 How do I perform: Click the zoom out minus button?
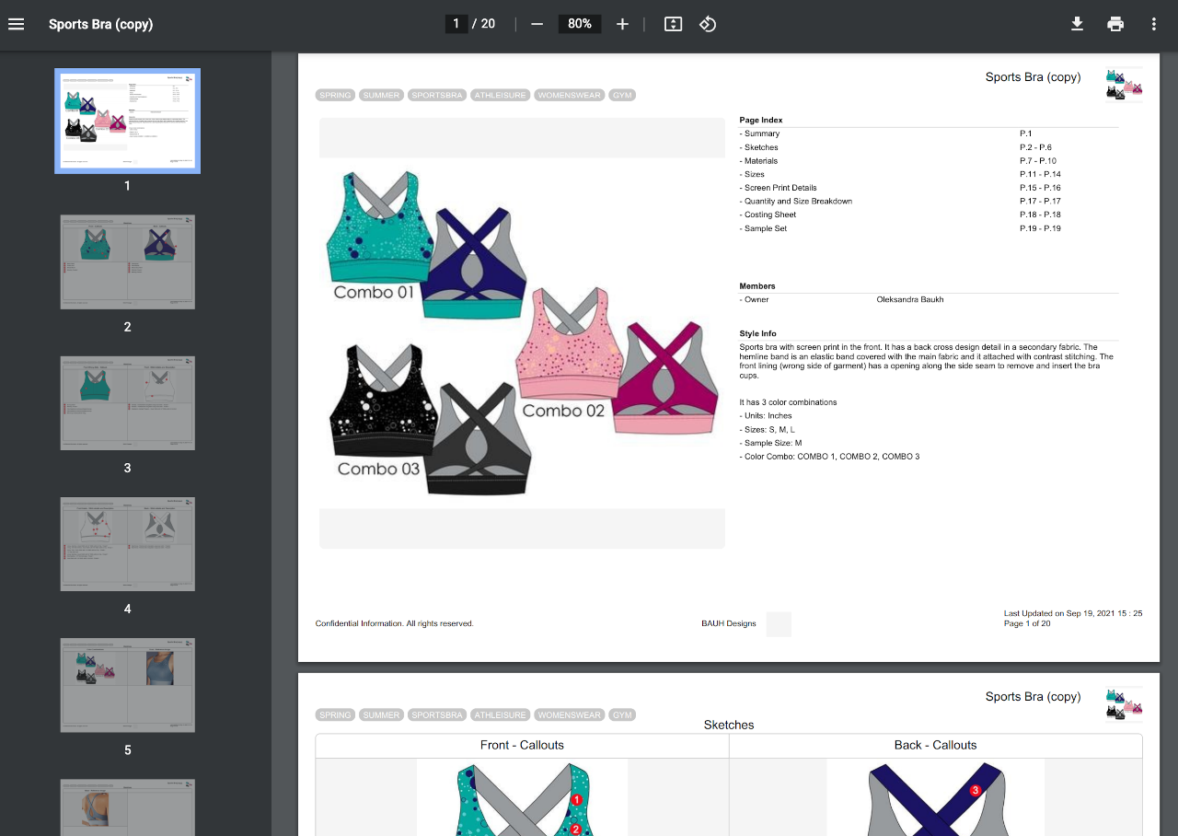tap(537, 24)
